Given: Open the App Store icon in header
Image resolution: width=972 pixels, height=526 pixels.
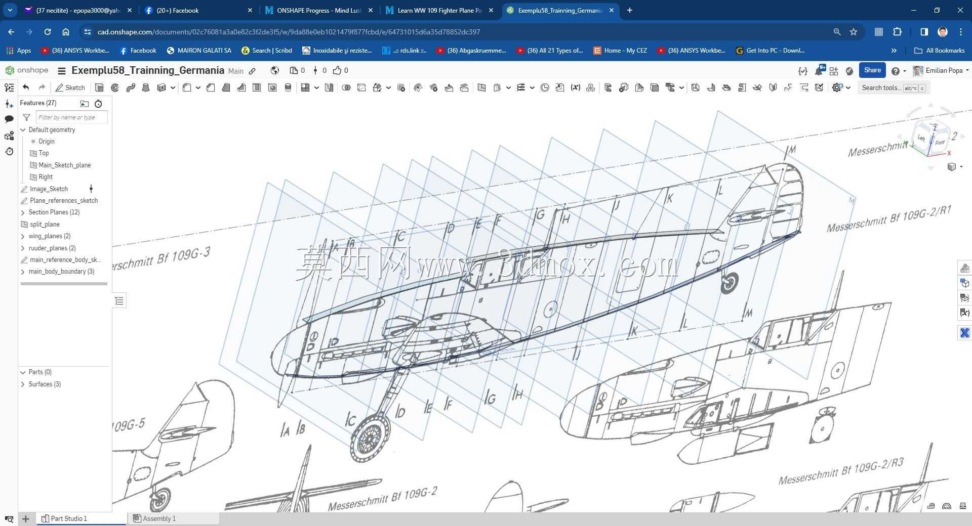Looking at the screenshot, I should [834, 71].
